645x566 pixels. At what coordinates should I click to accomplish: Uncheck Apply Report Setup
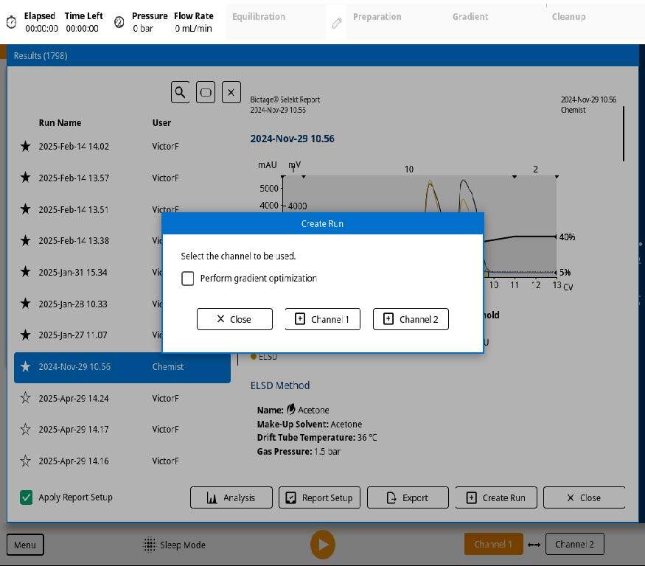26,497
